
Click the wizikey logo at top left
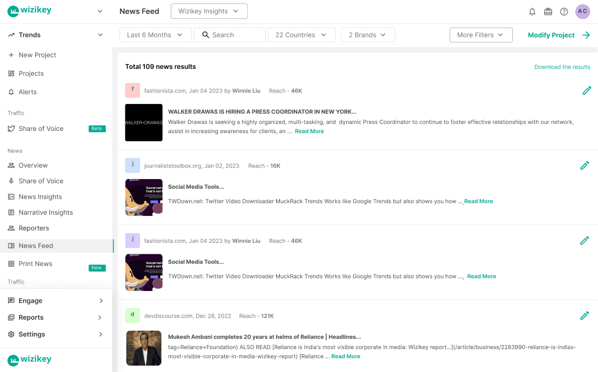(30, 11)
